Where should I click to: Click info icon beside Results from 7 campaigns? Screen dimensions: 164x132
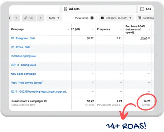pyautogui.click(x=45, y=101)
